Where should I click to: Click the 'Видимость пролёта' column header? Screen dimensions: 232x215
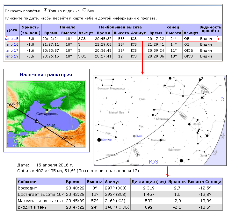pos(210,29)
